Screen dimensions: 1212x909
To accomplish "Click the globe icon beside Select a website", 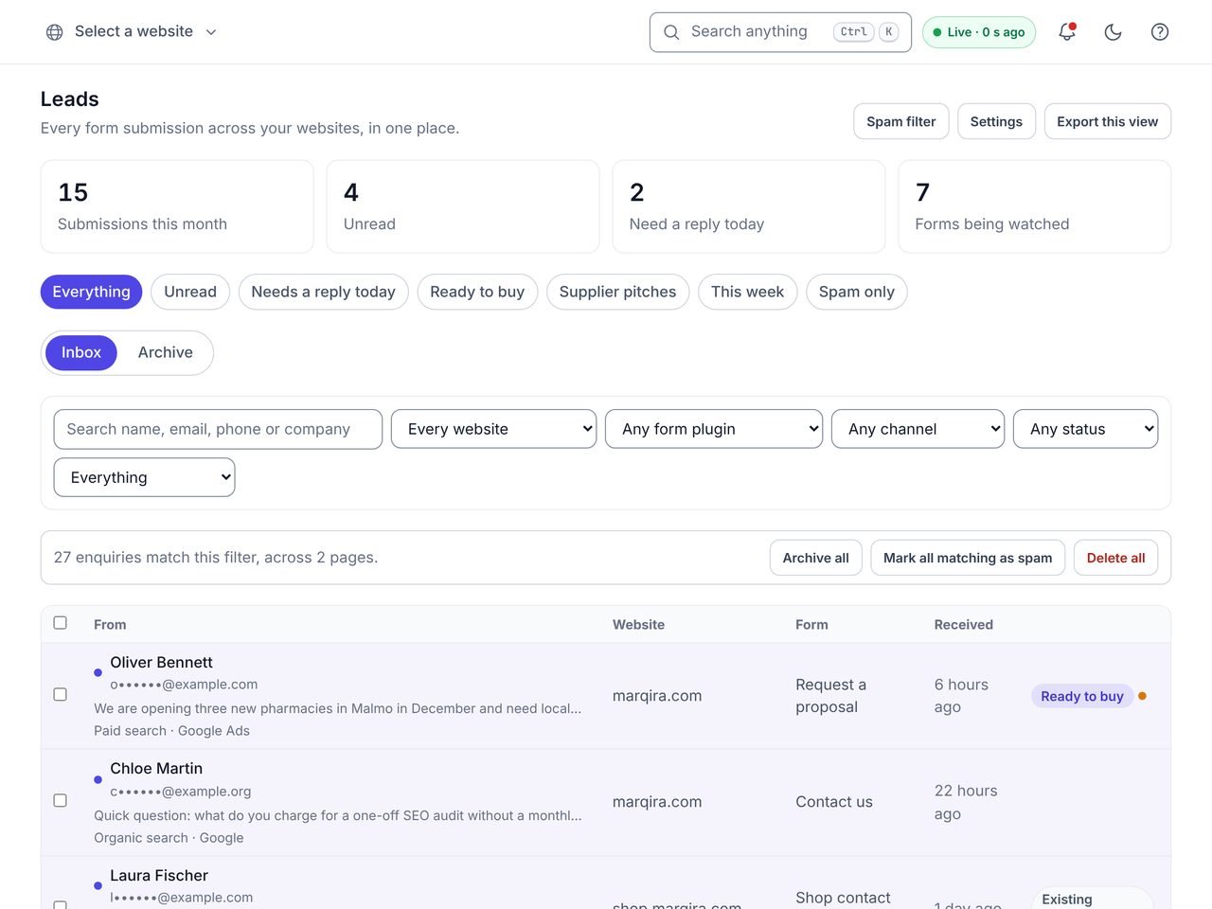I will pos(55,32).
